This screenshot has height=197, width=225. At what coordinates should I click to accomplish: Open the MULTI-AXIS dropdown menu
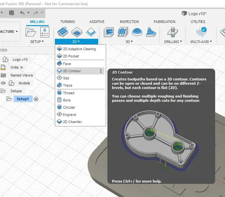click(x=201, y=42)
